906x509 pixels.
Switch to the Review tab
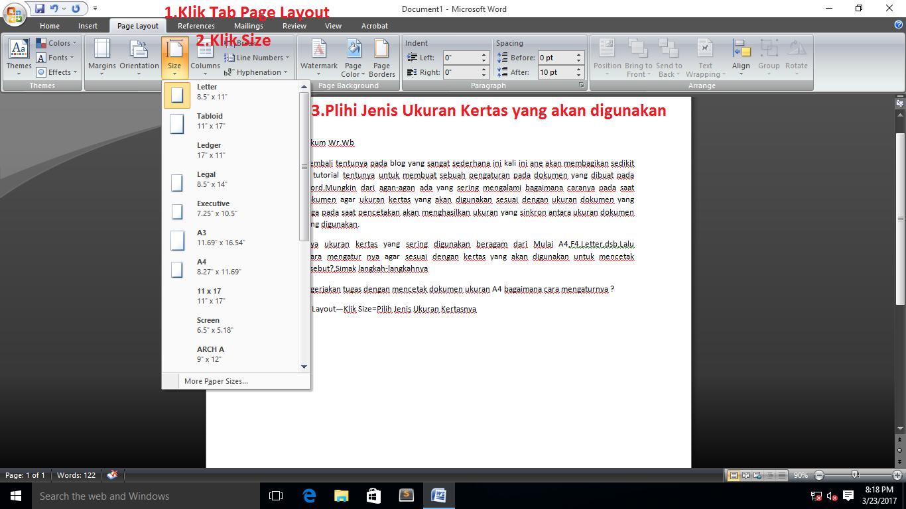(294, 26)
